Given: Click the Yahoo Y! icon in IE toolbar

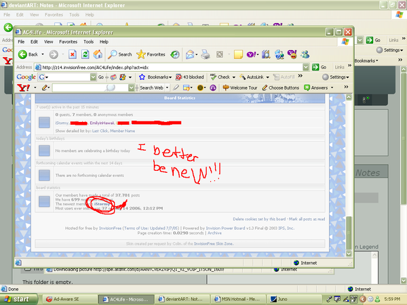Looking at the screenshot, I should tap(251, 54).
